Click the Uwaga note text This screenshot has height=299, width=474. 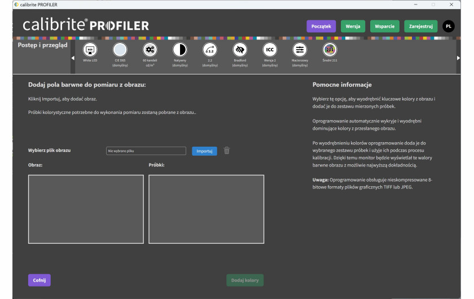(372, 183)
